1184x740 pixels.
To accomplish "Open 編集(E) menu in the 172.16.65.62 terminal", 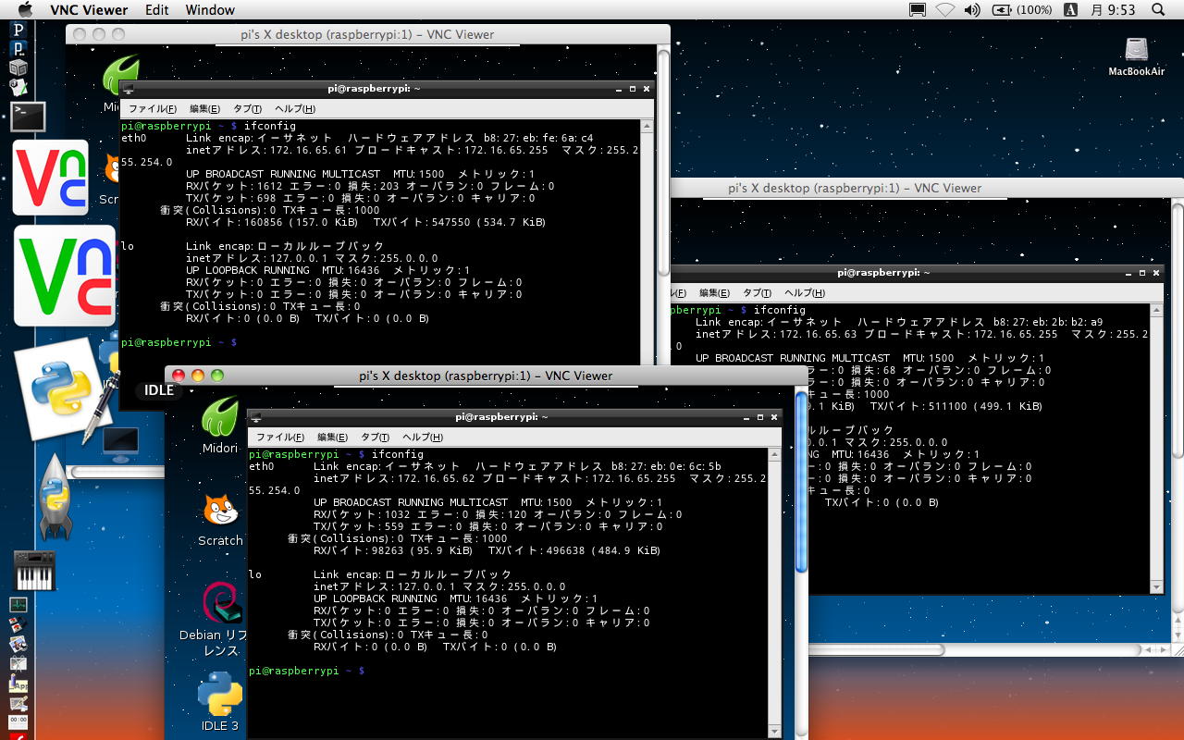I will click(x=332, y=438).
